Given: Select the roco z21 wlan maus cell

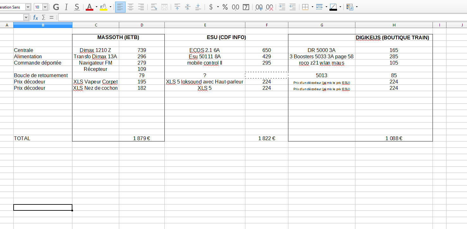Looking at the screenshot, I should (x=322, y=63).
